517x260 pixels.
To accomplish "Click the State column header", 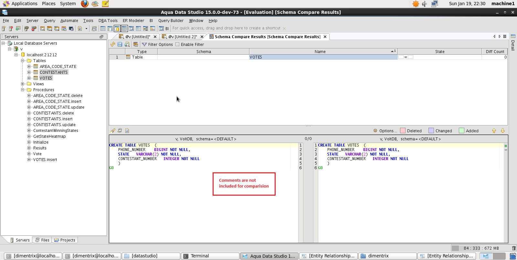I will pos(439,51).
